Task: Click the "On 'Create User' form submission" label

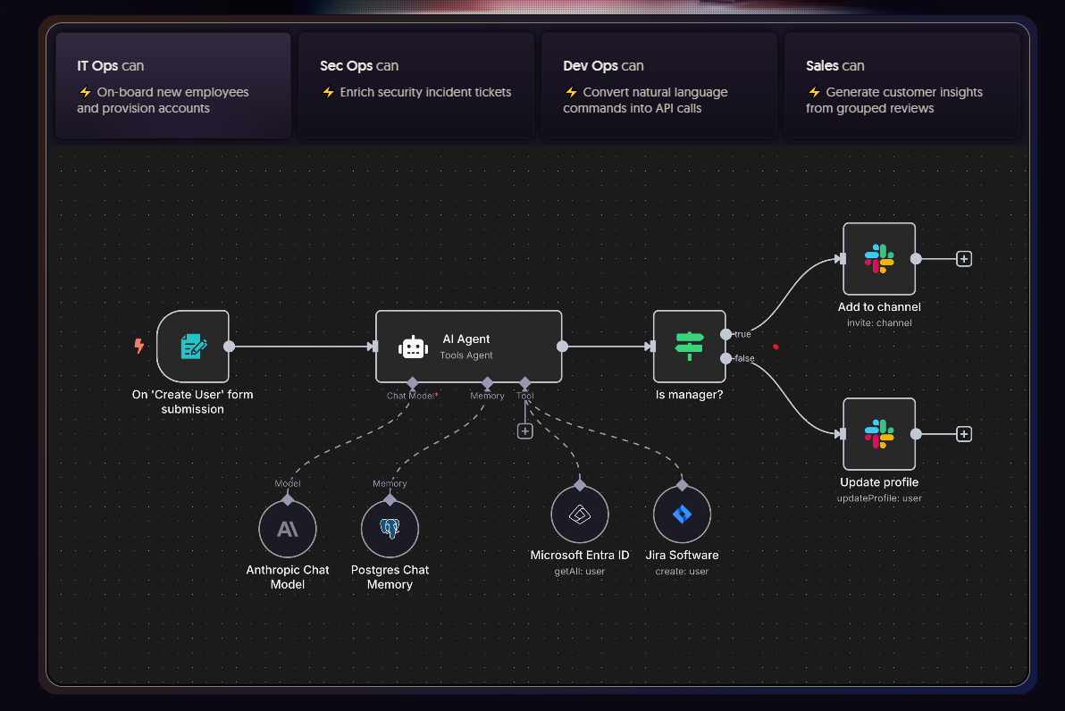Action: (193, 402)
